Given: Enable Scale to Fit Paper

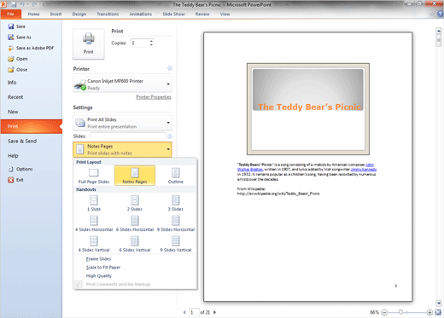Looking at the screenshot, I should (x=103, y=268).
